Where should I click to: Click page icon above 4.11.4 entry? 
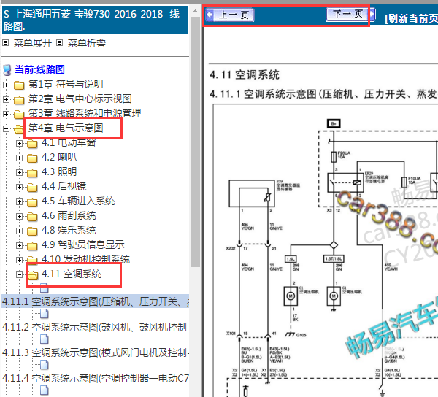point(44,365)
